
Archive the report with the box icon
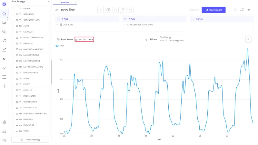123,10
